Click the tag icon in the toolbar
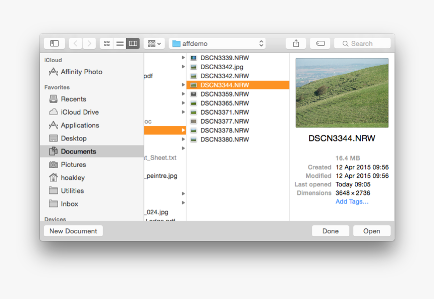Viewport: 434px width, 299px height. pyautogui.click(x=320, y=43)
